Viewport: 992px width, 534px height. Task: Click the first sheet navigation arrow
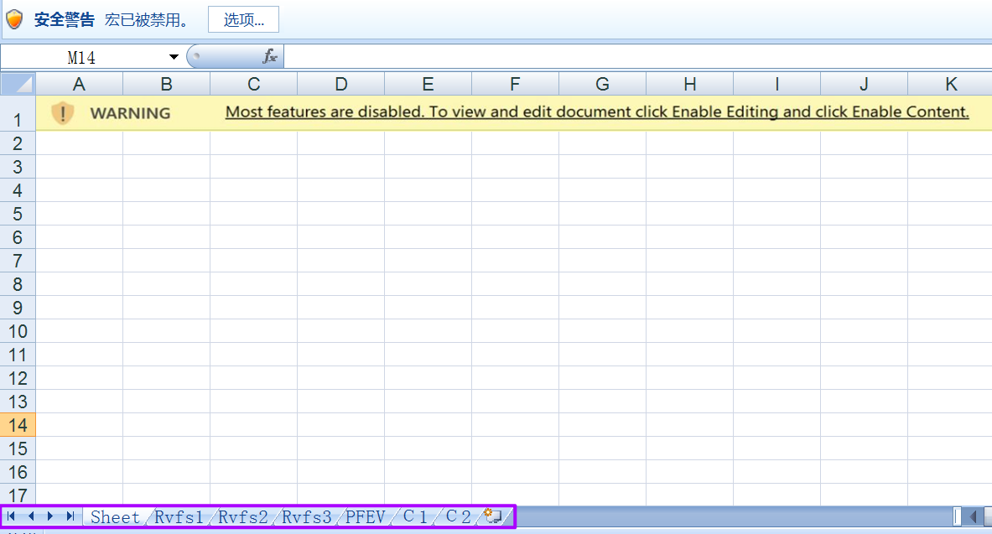click(x=11, y=516)
